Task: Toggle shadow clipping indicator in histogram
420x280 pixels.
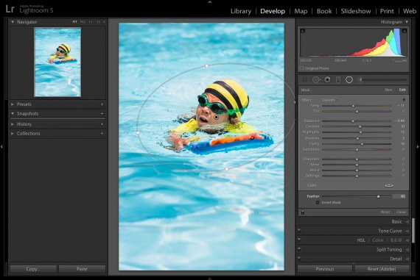Action: 302,31
